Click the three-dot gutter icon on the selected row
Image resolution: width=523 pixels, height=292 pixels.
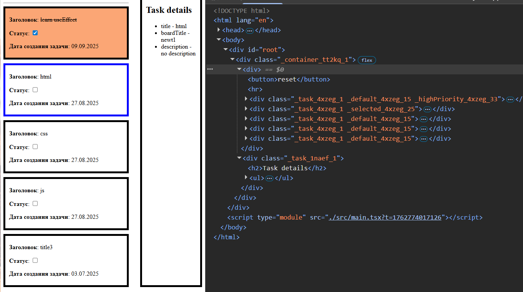pos(210,69)
